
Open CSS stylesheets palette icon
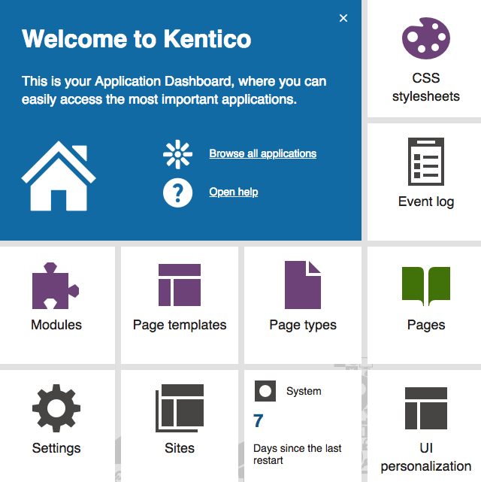[x=426, y=38]
